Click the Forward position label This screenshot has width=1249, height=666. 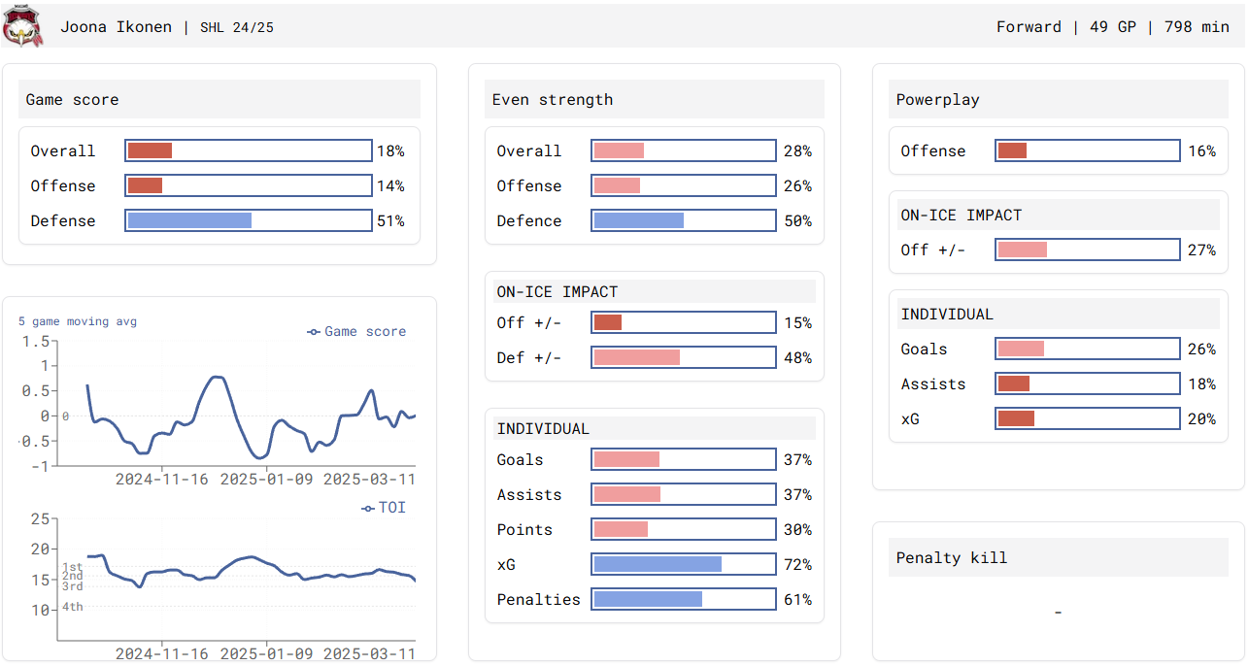pyautogui.click(x=1029, y=27)
